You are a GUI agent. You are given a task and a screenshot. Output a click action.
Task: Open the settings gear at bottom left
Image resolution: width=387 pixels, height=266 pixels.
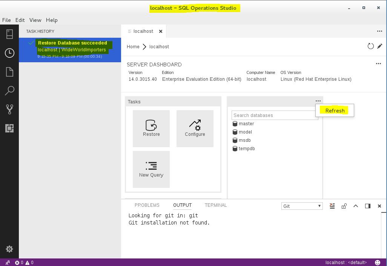pos(9,249)
